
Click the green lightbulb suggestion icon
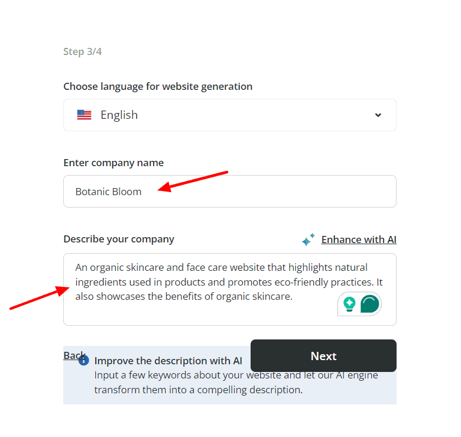click(x=349, y=304)
